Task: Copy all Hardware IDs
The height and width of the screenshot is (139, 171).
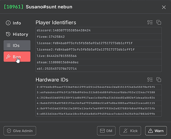Action: pyautogui.click(x=159, y=80)
